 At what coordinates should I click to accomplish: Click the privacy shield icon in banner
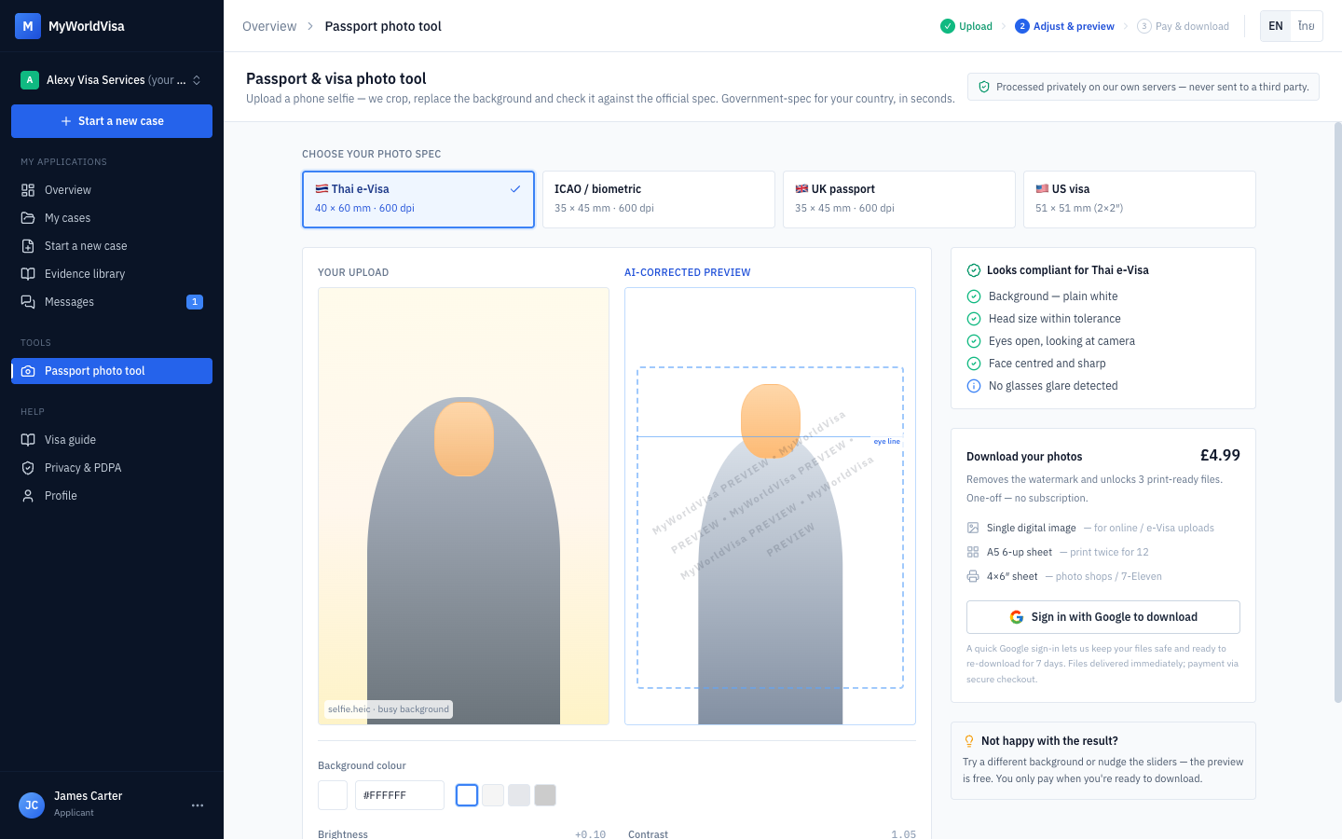pos(984,87)
